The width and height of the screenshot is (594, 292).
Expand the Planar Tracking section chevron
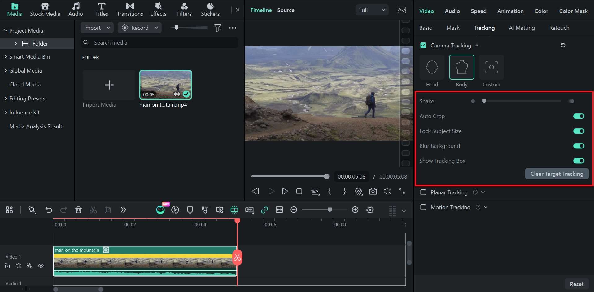(483, 192)
